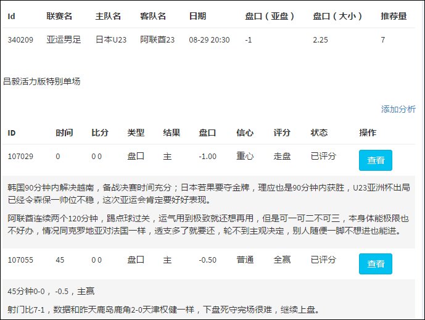Click the paragraph starting 阿联酋连续两个120分钟

click(x=208, y=224)
